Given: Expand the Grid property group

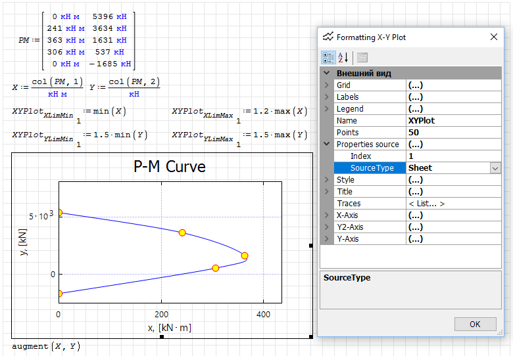Looking at the screenshot, I should (x=327, y=85).
